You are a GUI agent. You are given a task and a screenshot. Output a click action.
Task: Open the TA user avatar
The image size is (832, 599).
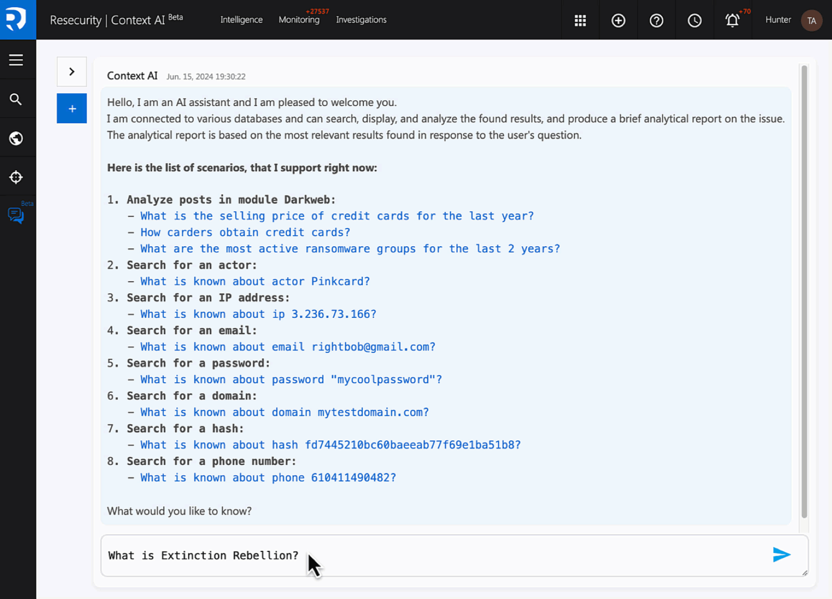(811, 20)
